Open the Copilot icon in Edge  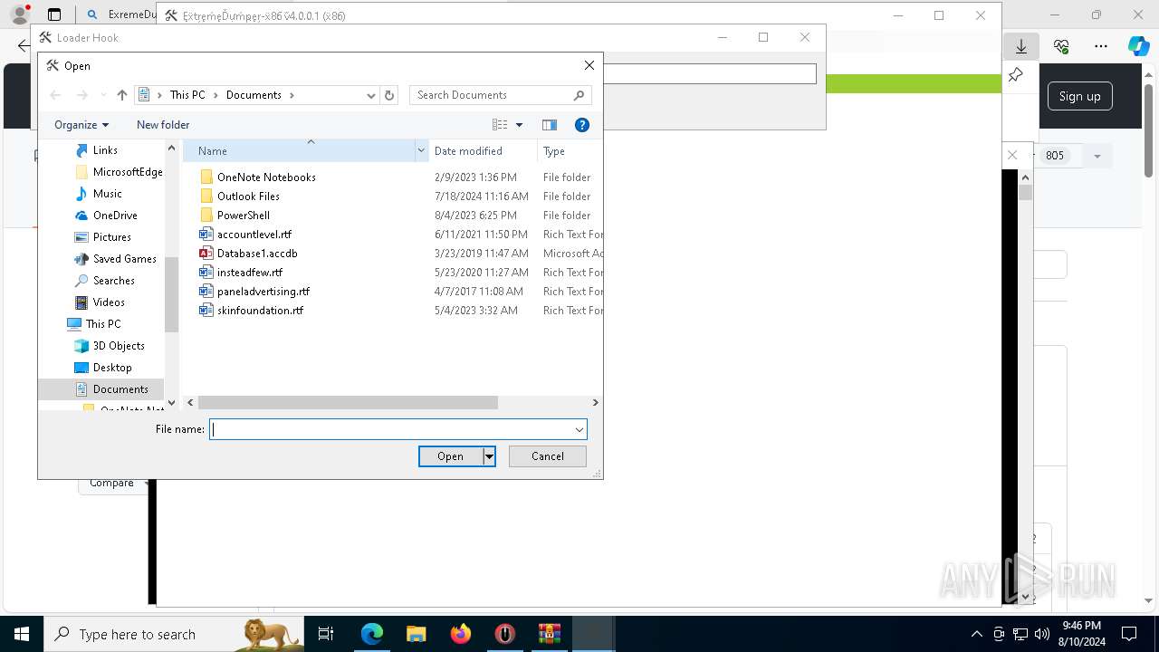coord(1138,46)
